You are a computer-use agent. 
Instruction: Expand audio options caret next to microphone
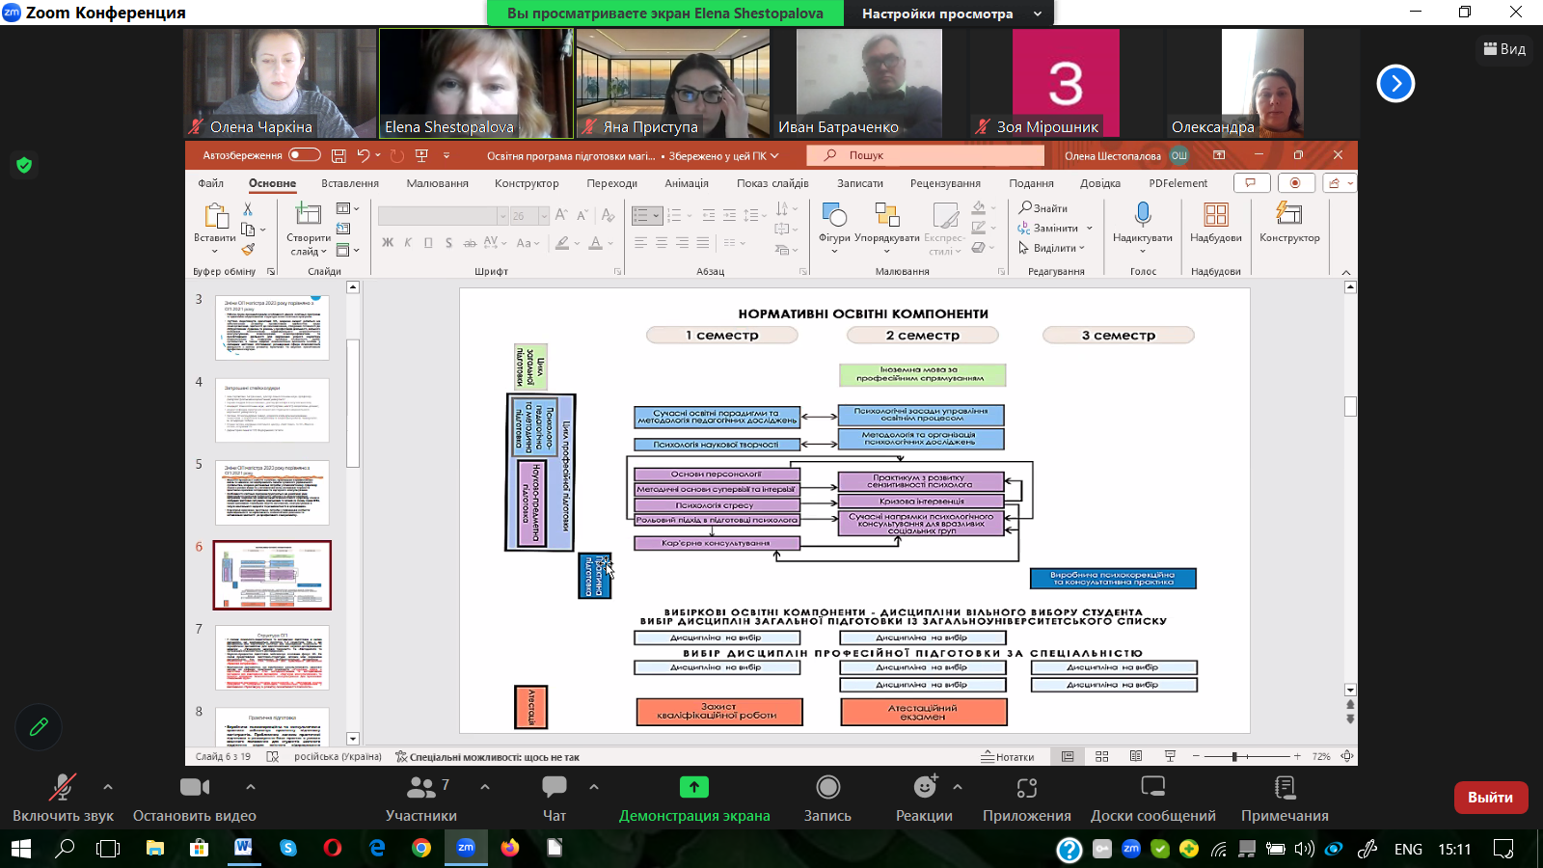[x=108, y=787]
